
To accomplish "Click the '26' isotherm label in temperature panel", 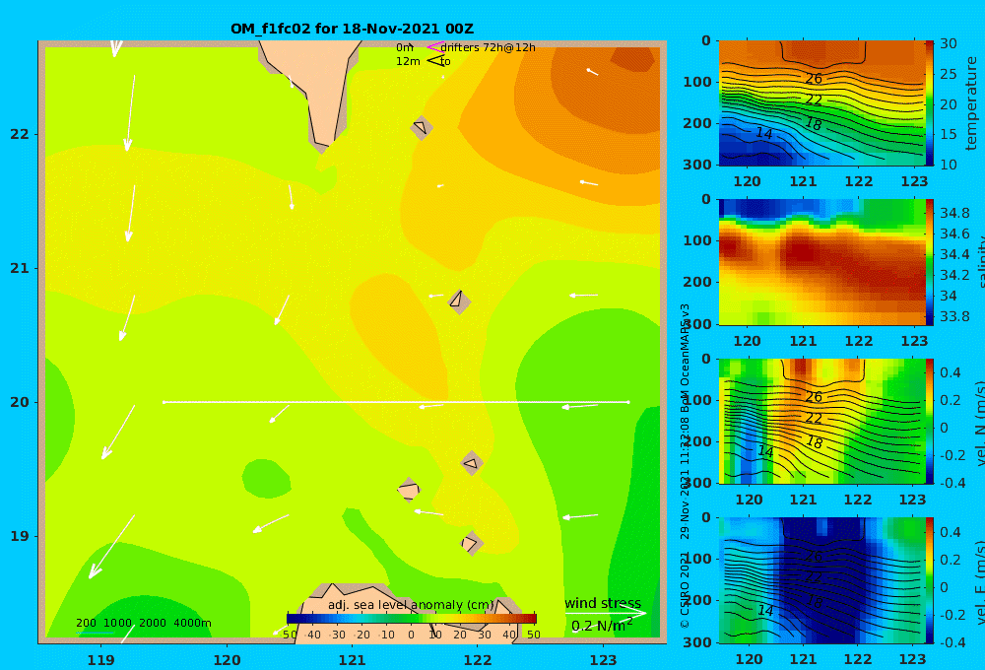I will (813, 79).
